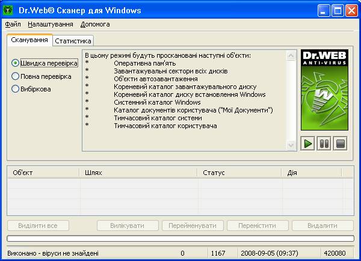Click the Статус column header
The height and width of the screenshot is (261, 361).
click(239, 173)
